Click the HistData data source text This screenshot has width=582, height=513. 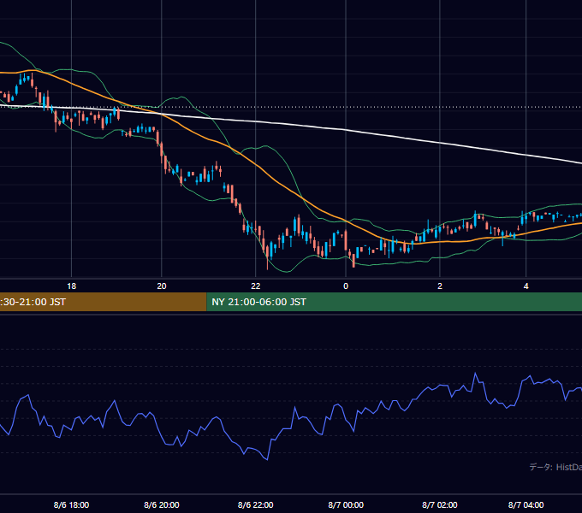(x=555, y=467)
